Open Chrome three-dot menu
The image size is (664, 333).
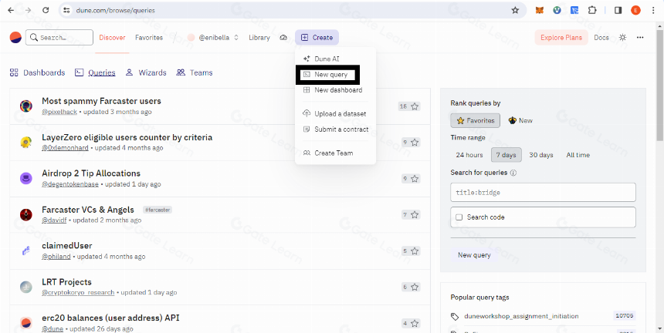click(x=653, y=10)
